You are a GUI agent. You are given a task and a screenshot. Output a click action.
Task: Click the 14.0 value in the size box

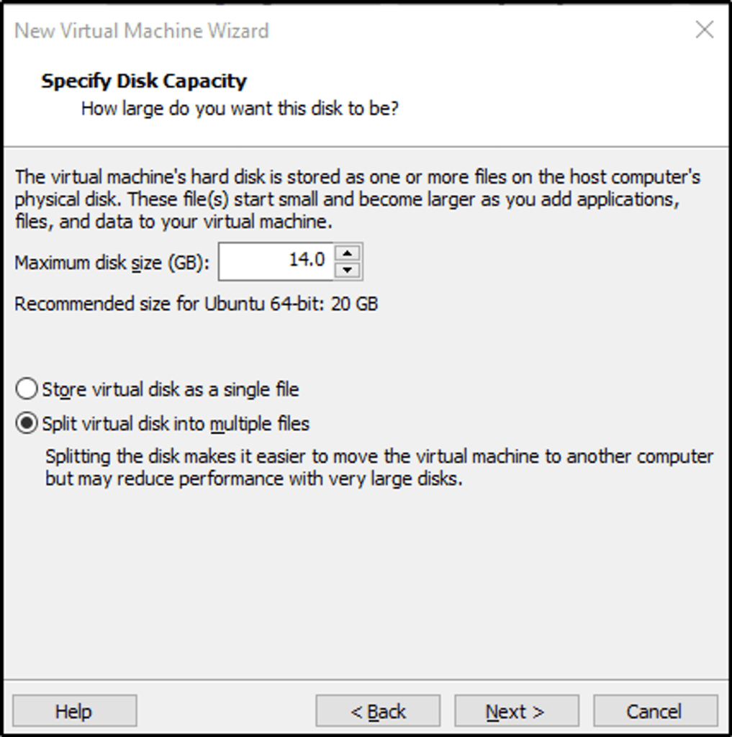click(307, 260)
